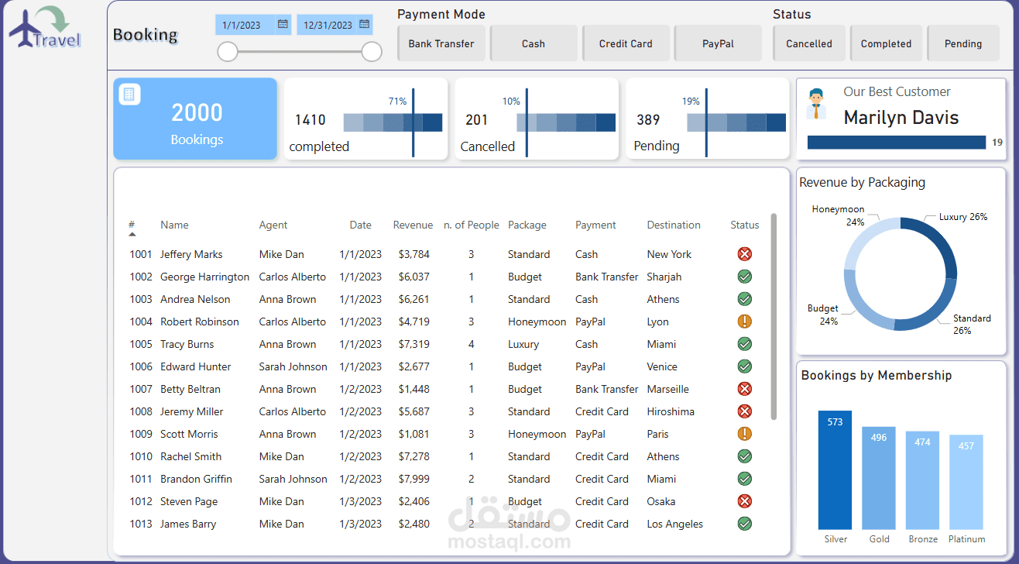Filter by Completed status

(x=886, y=43)
